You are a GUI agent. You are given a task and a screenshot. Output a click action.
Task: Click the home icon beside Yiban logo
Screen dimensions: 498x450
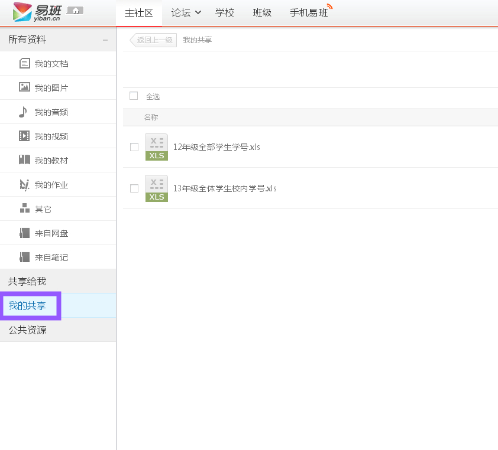tap(75, 11)
